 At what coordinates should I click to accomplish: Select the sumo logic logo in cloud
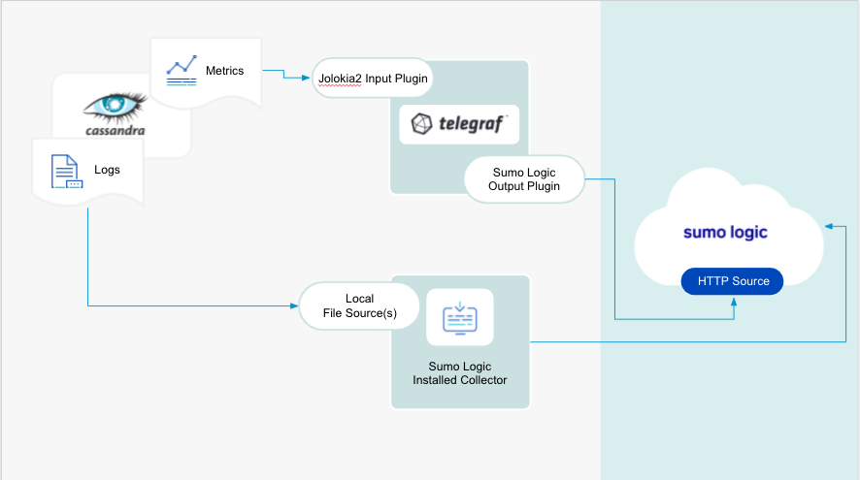click(x=724, y=233)
